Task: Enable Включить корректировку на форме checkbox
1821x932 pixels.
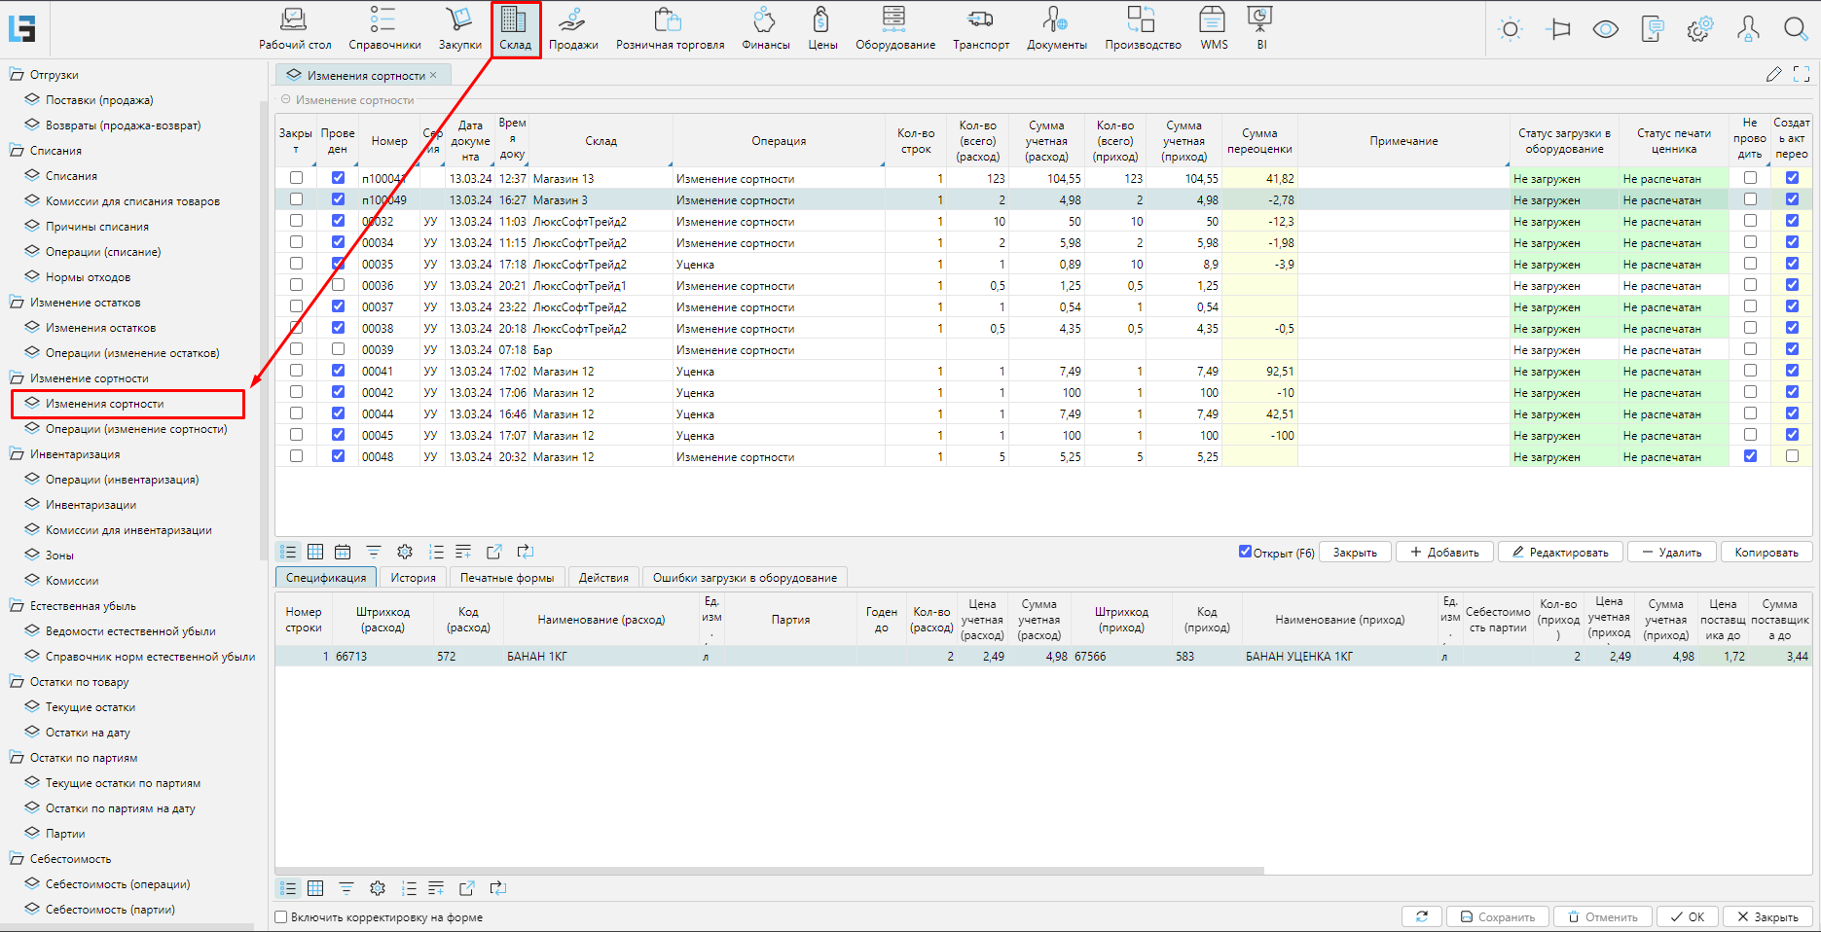Action: [281, 916]
